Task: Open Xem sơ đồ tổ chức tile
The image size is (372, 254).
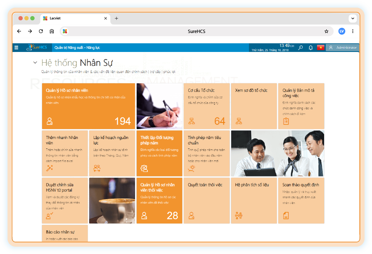Action: pyautogui.click(x=254, y=106)
